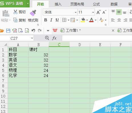The height and width of the screenshot is (113, 132).
Task: Open the font size dropdown showing 11
Action: pos(93,12)
